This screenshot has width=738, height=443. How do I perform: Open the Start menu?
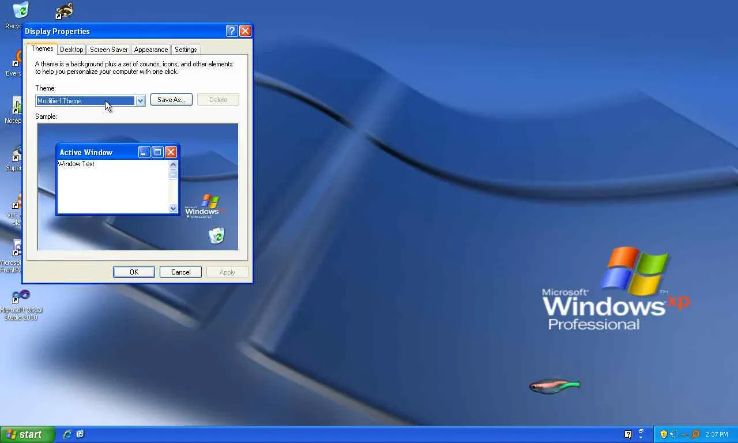pos(28,434)
